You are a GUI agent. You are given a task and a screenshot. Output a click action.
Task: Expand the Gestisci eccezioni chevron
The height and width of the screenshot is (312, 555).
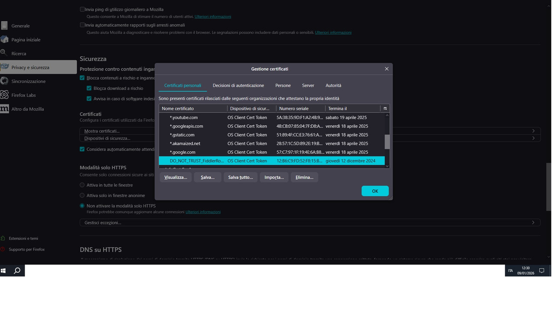pos(533,222)
